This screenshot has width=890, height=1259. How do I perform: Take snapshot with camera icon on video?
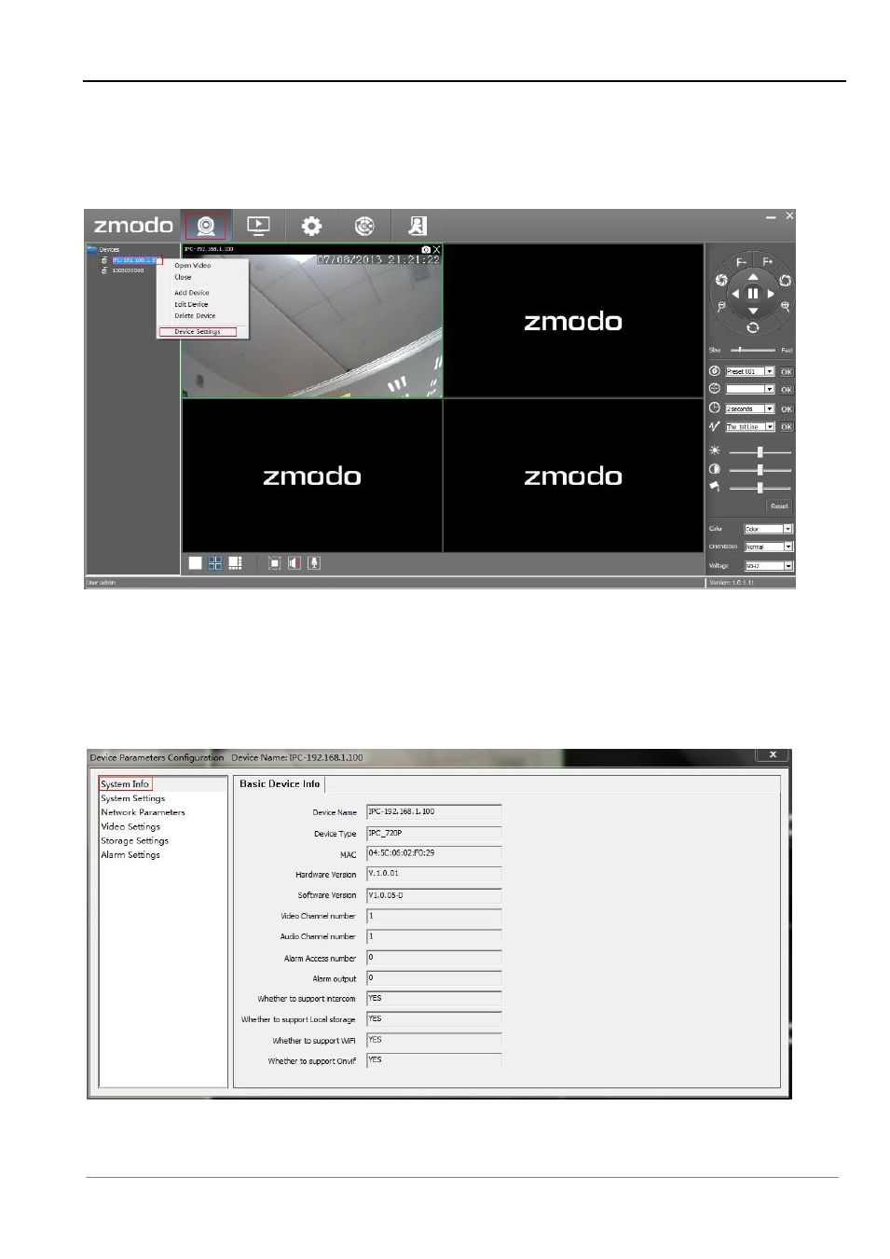coord(426,250)
